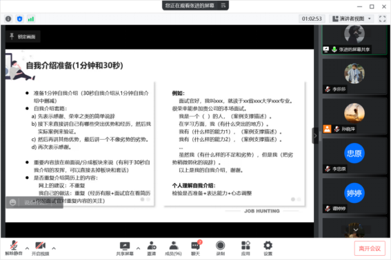This screenshot has height=260, width=391.
Task: Collapse the participant video sidebar
Action: coord(315,136)
